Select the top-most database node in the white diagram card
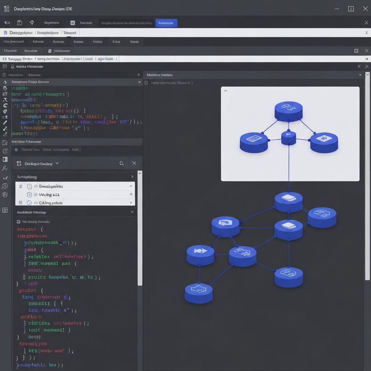 288,111
